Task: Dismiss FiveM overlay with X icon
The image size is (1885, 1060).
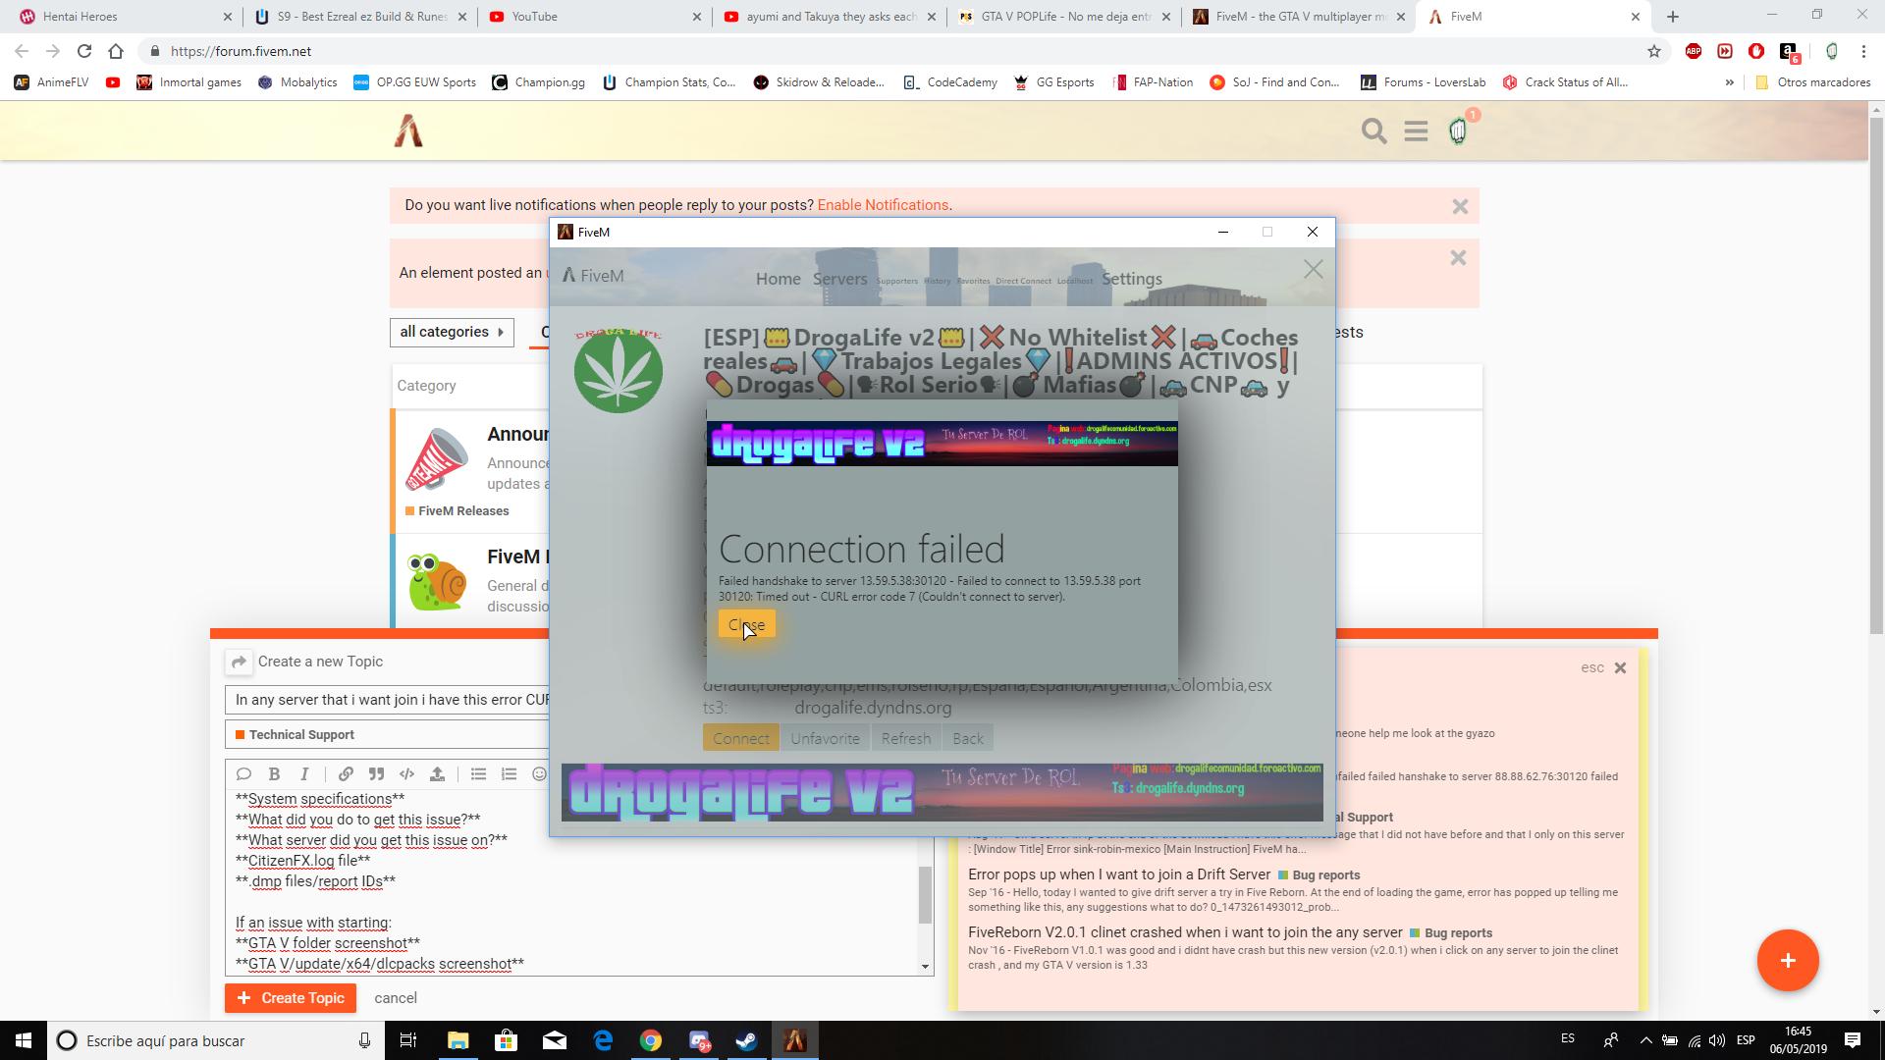Action: click(x=1314, y=269)
